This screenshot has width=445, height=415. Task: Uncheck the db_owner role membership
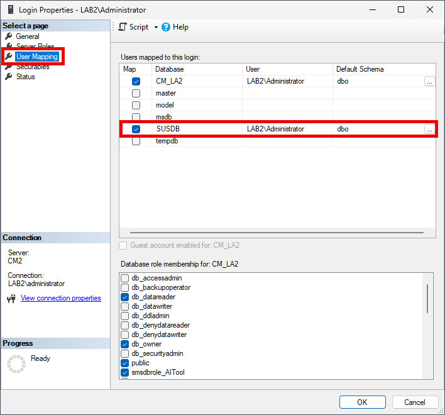click(125, 344)
